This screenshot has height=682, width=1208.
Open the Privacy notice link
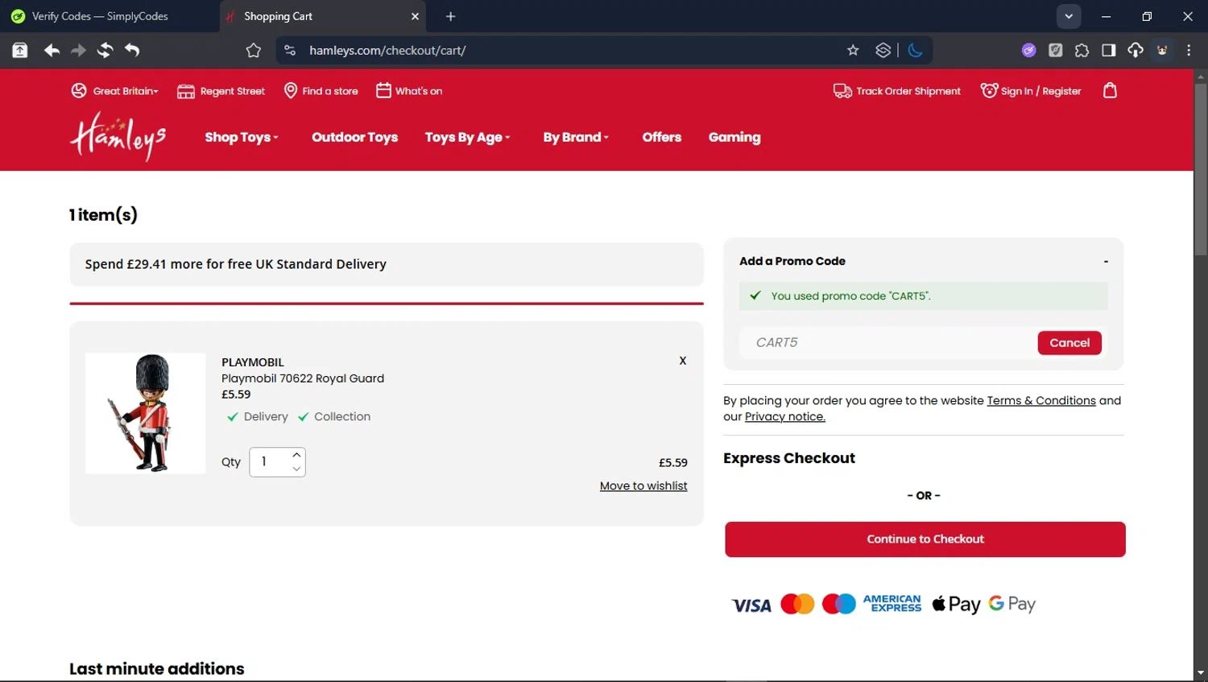pos(785,416)
